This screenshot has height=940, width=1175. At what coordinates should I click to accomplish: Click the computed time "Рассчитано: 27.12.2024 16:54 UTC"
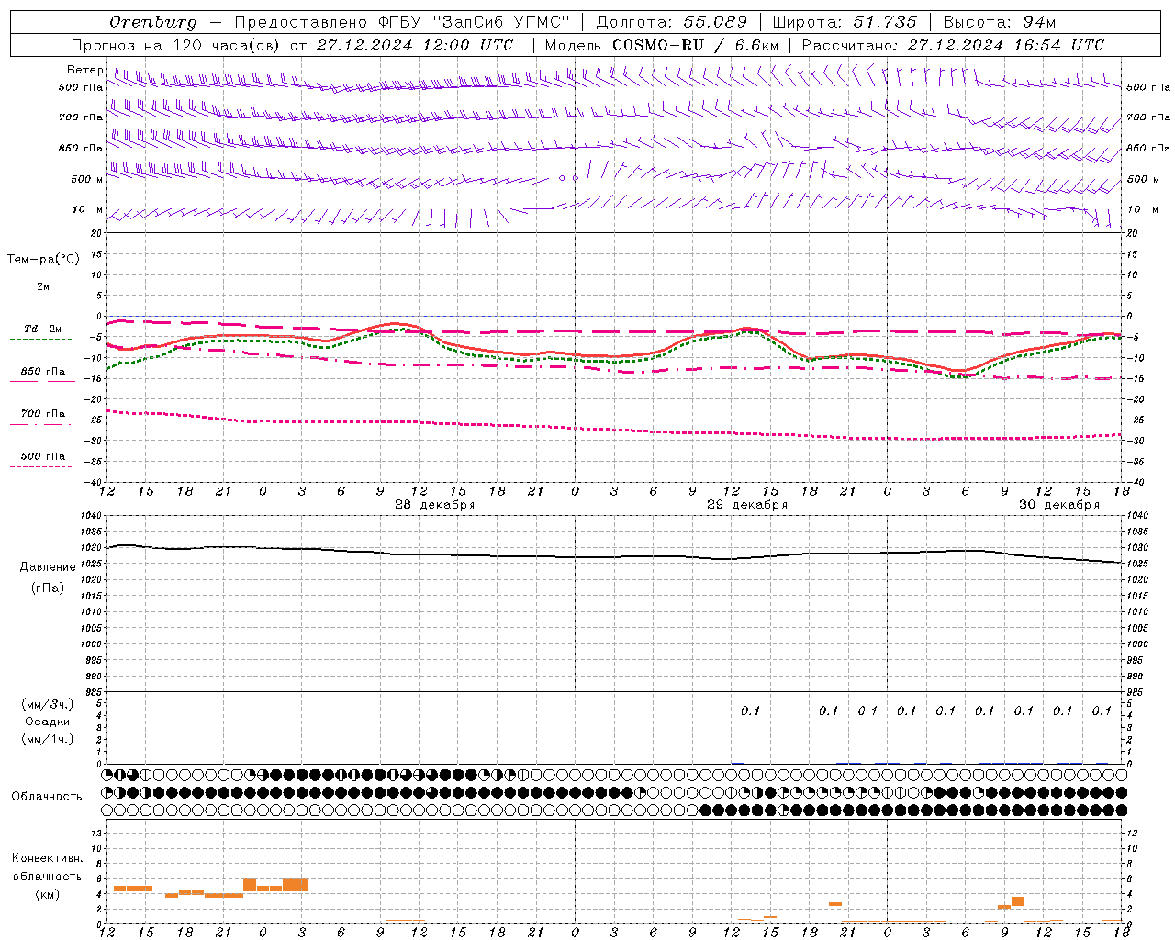point(953,45)
